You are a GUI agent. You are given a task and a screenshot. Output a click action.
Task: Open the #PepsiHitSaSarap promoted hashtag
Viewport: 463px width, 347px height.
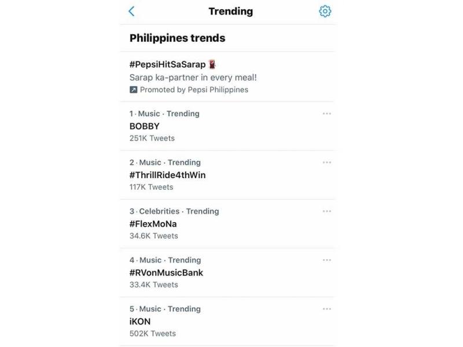167,64
